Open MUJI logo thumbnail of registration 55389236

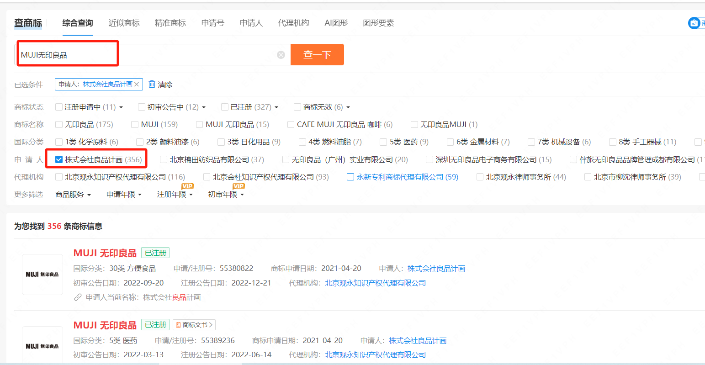pos(42,346)
